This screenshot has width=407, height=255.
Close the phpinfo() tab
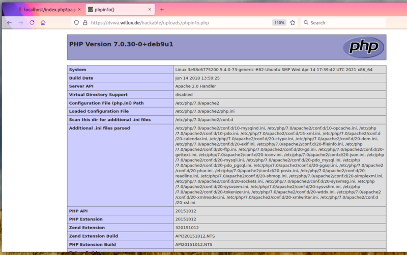tap(150, 10)
